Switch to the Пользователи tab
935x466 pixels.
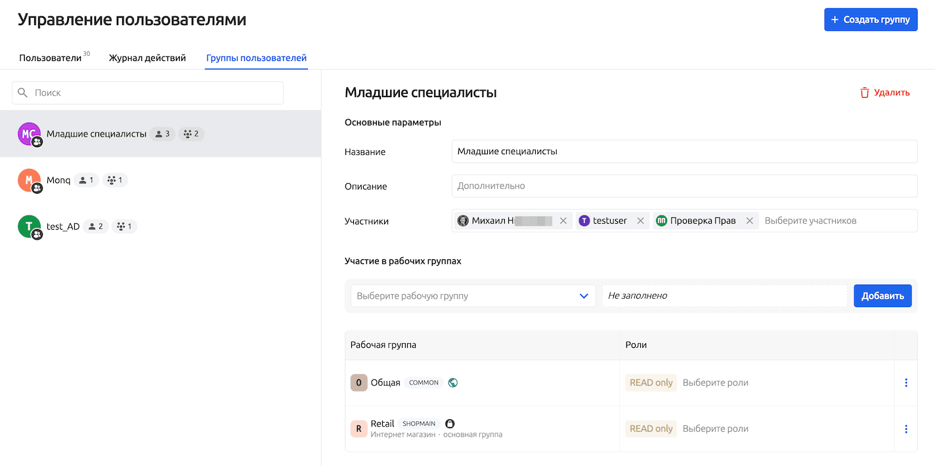(51, 58)
